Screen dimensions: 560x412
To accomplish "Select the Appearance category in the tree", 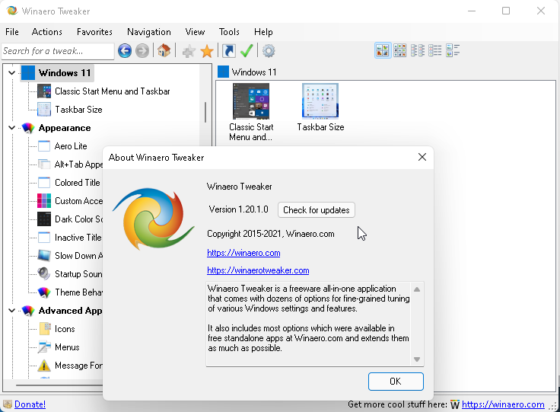I will coord(64,128).
